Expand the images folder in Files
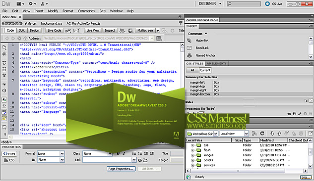 coord(192,155)
